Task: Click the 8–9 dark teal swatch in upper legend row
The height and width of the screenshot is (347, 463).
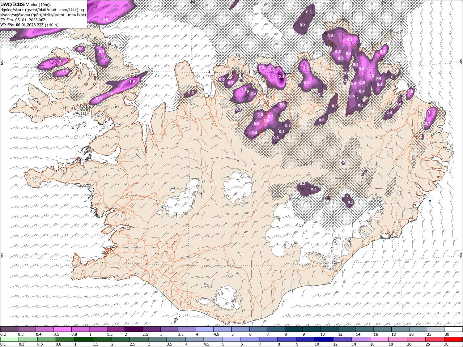Action: click(x=294, y=329)
